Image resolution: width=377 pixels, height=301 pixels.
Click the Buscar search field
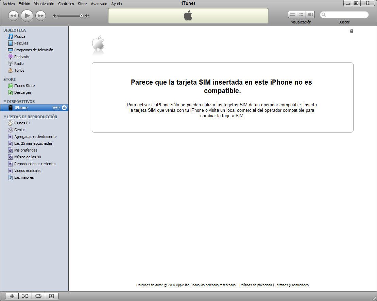345,15
